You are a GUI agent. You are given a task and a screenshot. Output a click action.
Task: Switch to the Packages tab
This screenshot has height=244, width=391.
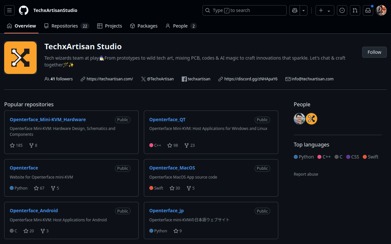click(x=144, y=26)
